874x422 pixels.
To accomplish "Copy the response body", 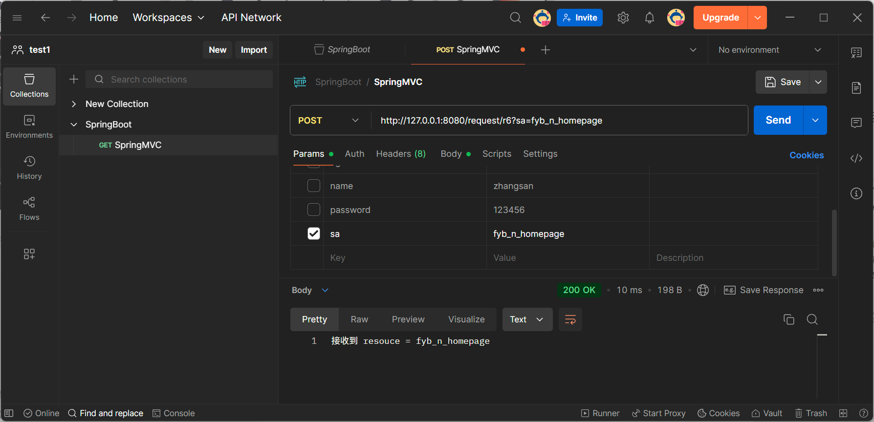I will pos(788,319).
